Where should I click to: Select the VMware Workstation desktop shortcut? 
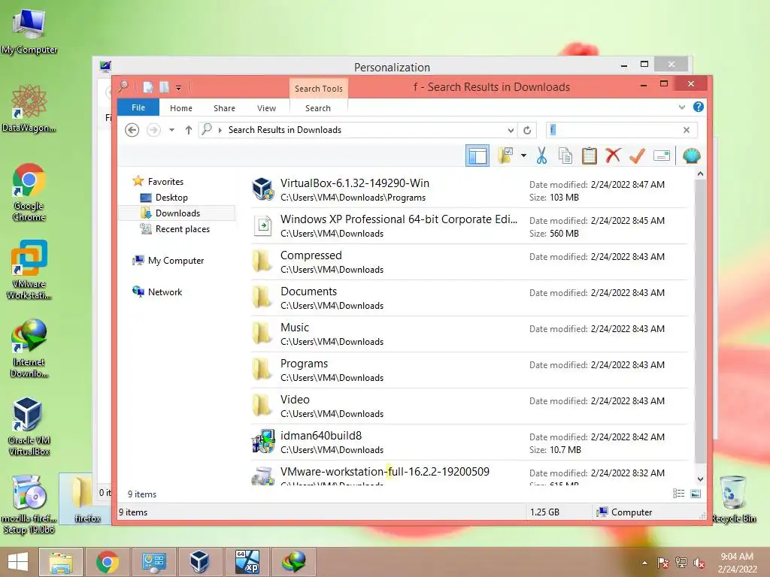tap(29, 270)
